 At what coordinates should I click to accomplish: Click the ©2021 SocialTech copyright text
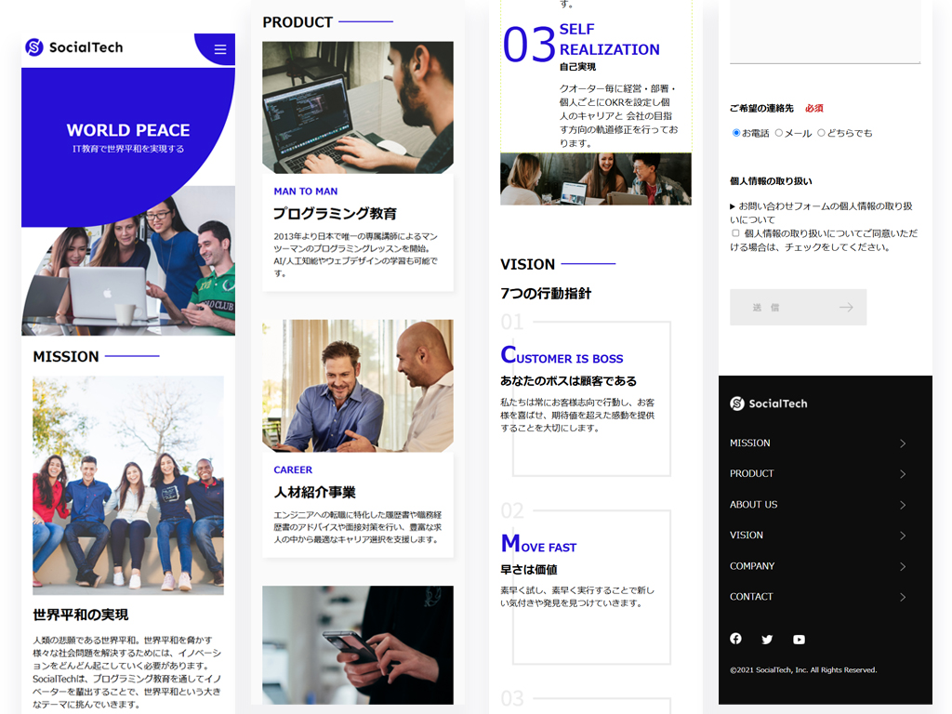[803, 669]
